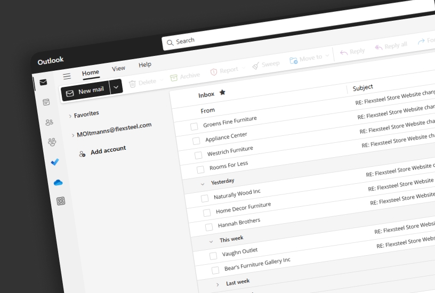The width and height of the screenshot is (435, 293).
Task: Click the Reply arrow icon
Action: coord(344,53)
